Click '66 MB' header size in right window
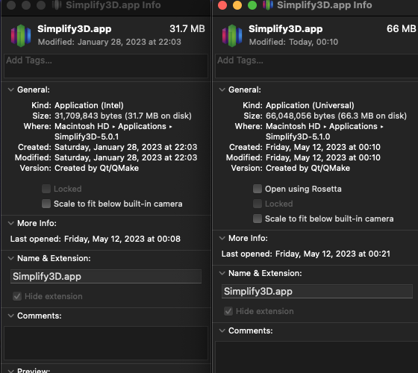The image size is (418, 373). pyautogui.click(x=402, y=29)
